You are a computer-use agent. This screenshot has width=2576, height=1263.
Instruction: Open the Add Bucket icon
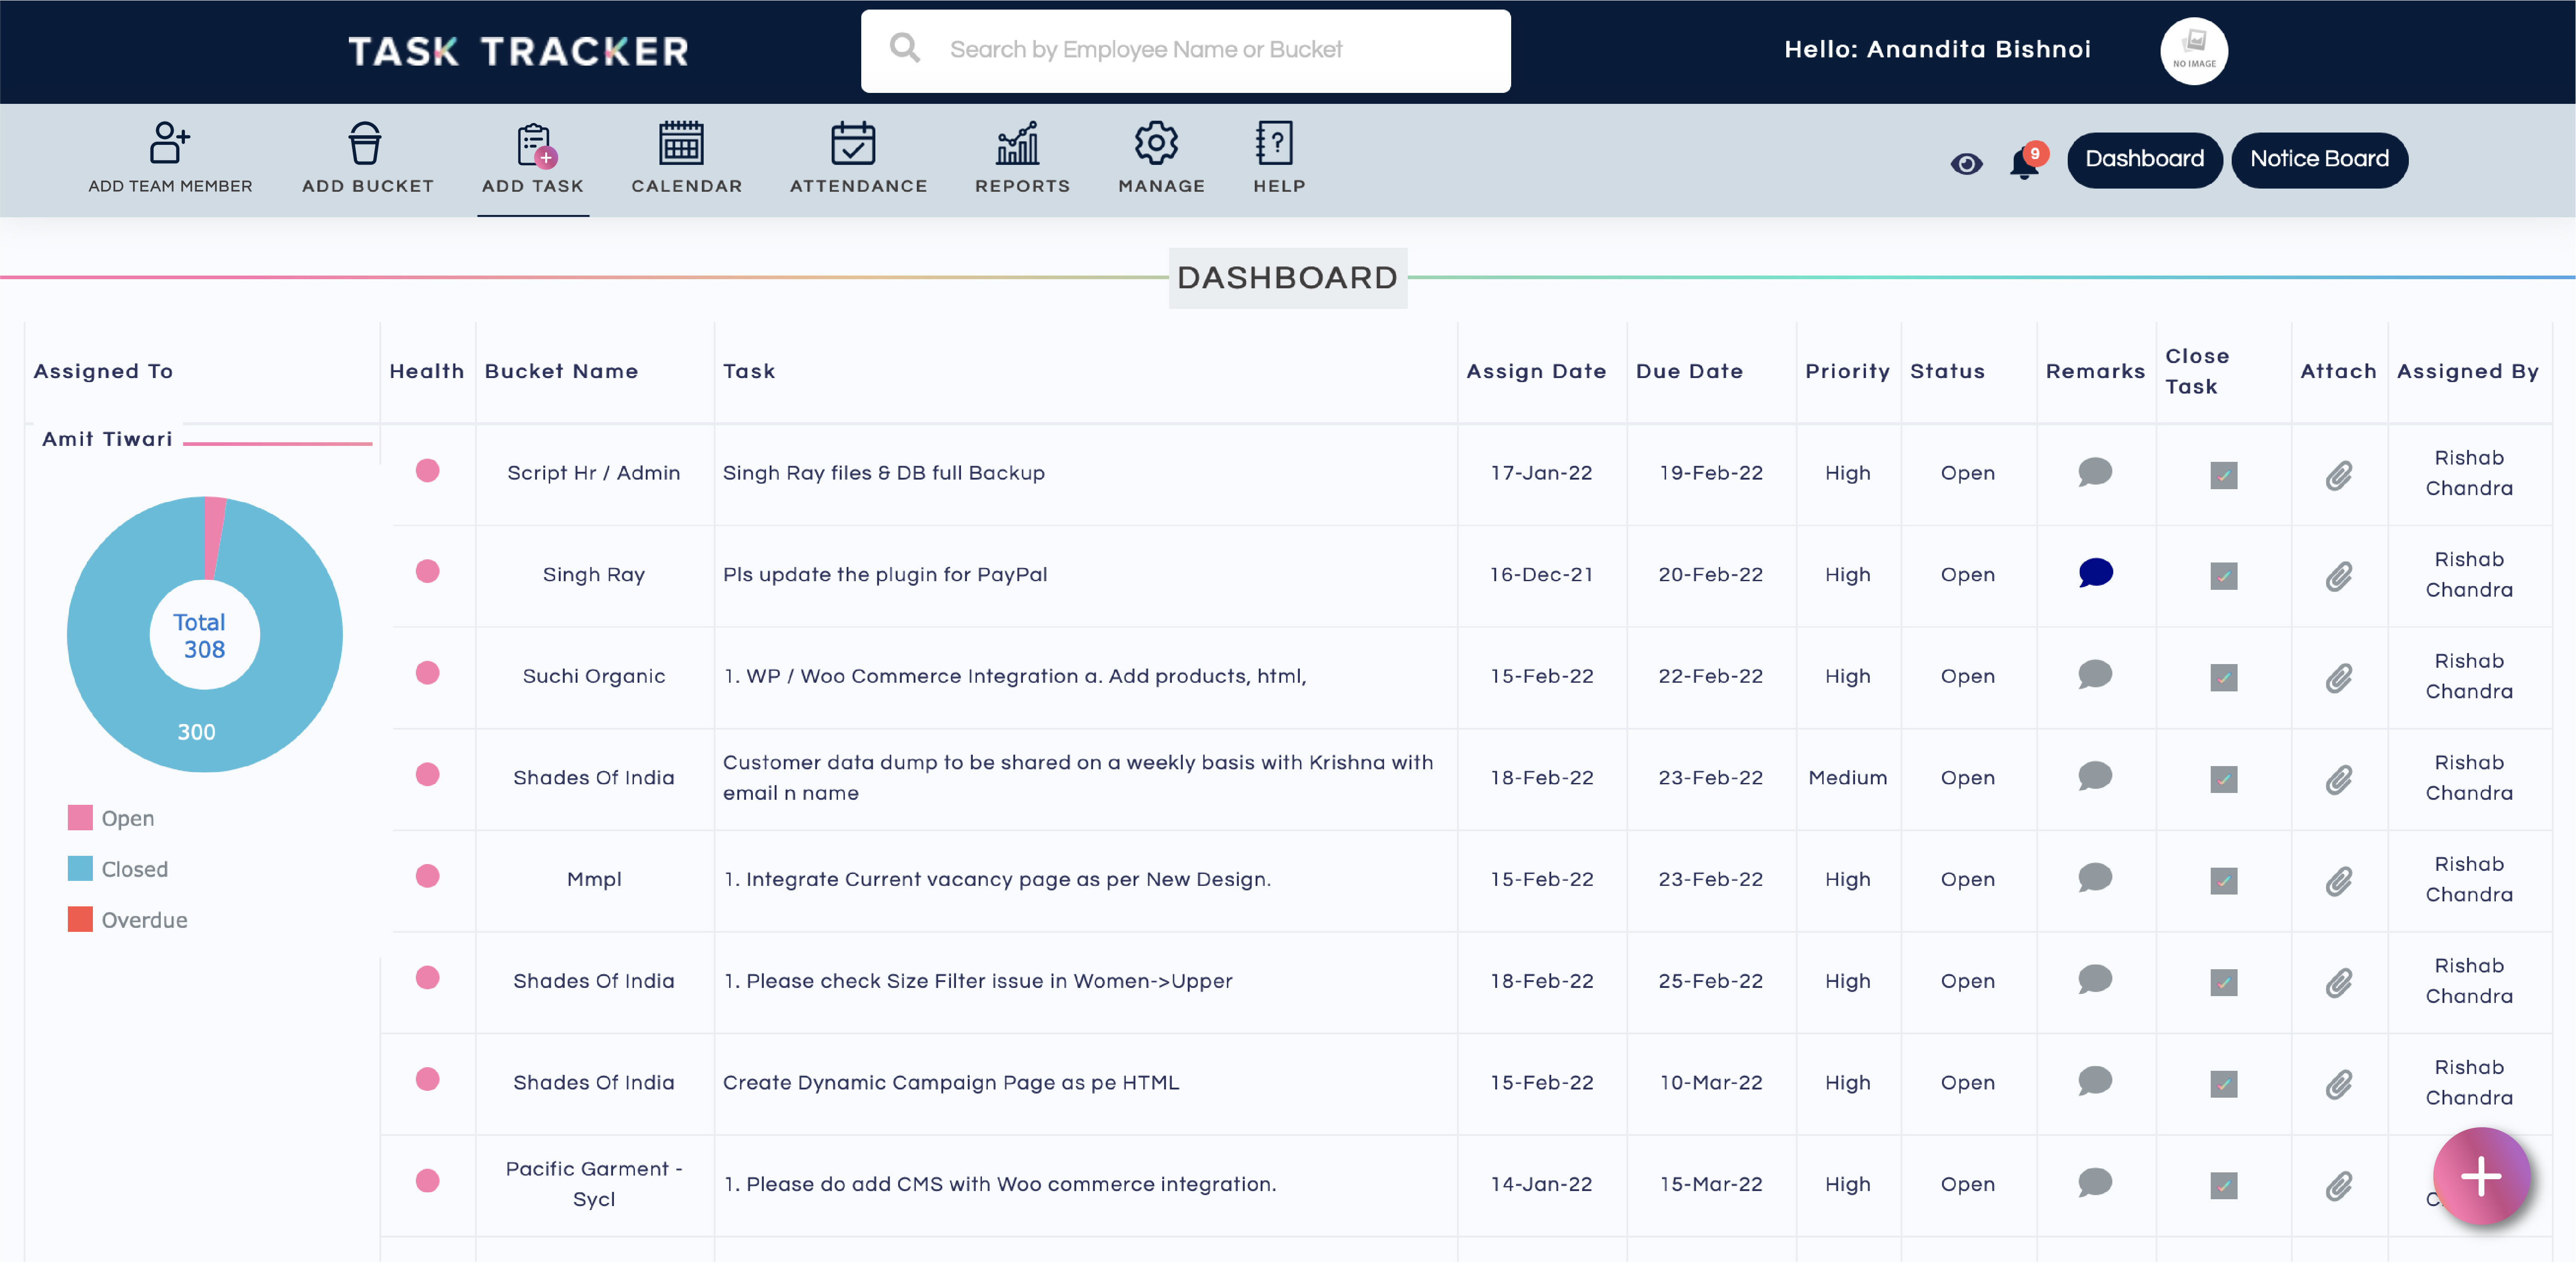365,143
